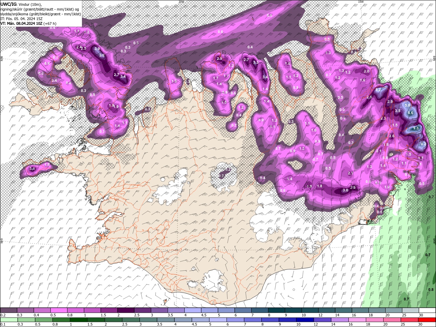Click the bright pink snow swatch labeled 0.5–0.8
Image resolution: width=436 pixels, height=327 pixels.
click(59, 310)
